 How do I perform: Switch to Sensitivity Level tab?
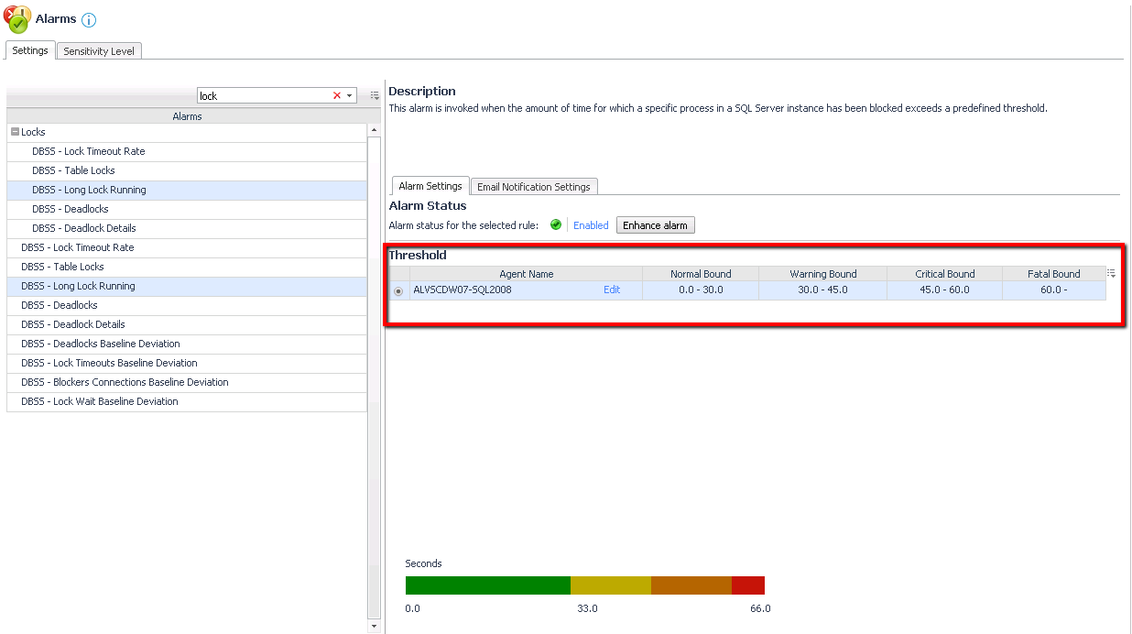(x=99, y=51)
